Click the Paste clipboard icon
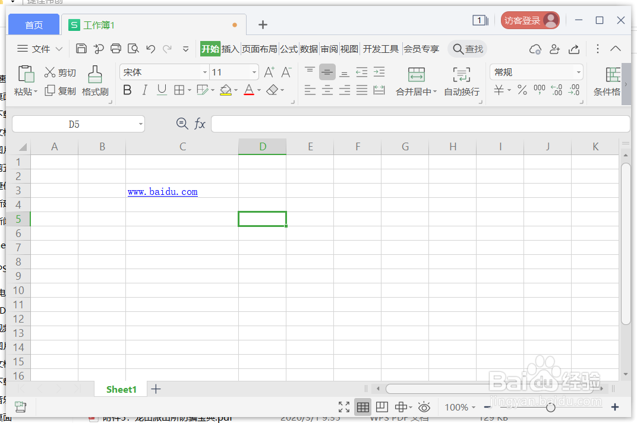This screenshot has height=423, width=637. tap(26, 74)
